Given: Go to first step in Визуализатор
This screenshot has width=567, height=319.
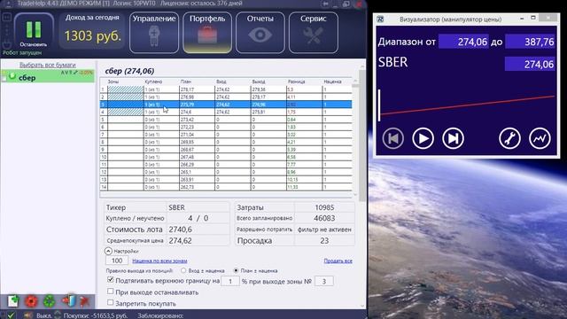Looking at the screenshot, I should pyautogui.click(x=393, y=138).
